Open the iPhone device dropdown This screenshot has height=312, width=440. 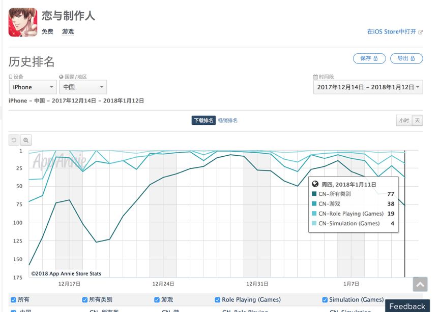[x=33, y=87]
